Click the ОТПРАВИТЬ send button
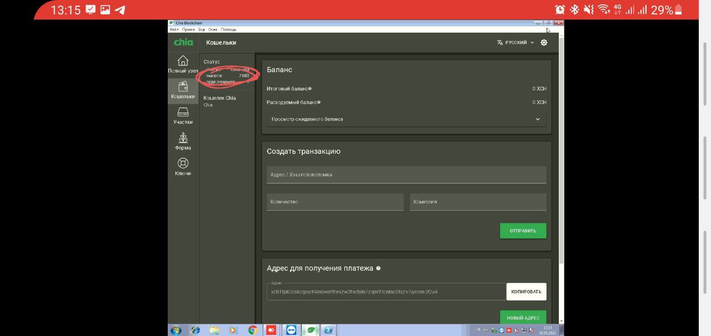 click(x=523, y=231)
